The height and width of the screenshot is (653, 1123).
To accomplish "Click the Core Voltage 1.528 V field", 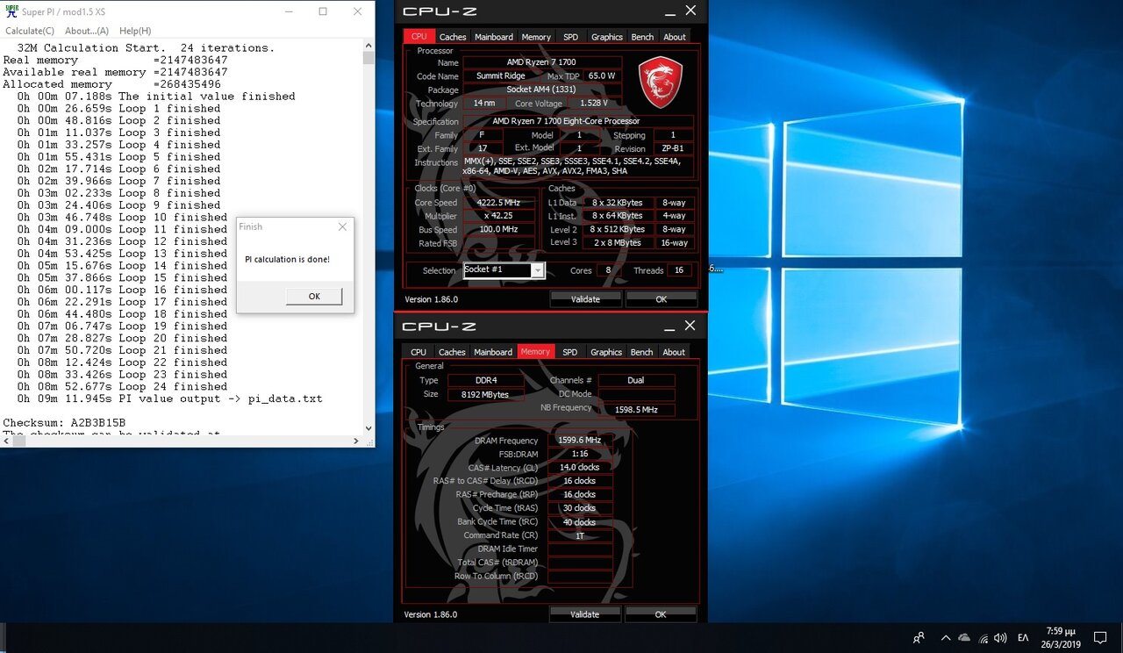I will click(x=594, y=104).
